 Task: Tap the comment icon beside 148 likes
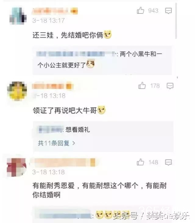pos(168,162)
